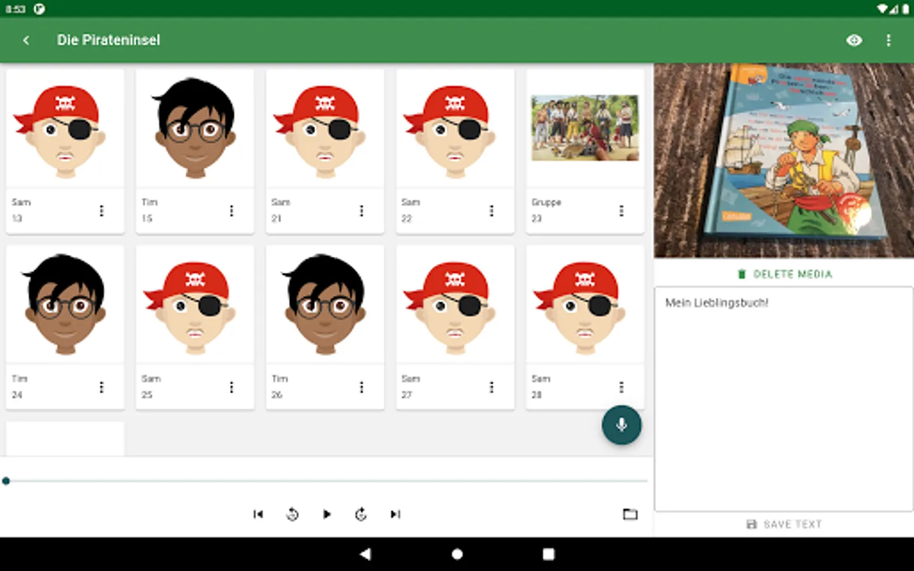This screenshot has width=914, height=571.
Task: Click the track number '15' label
Action: tap(147, 218)
